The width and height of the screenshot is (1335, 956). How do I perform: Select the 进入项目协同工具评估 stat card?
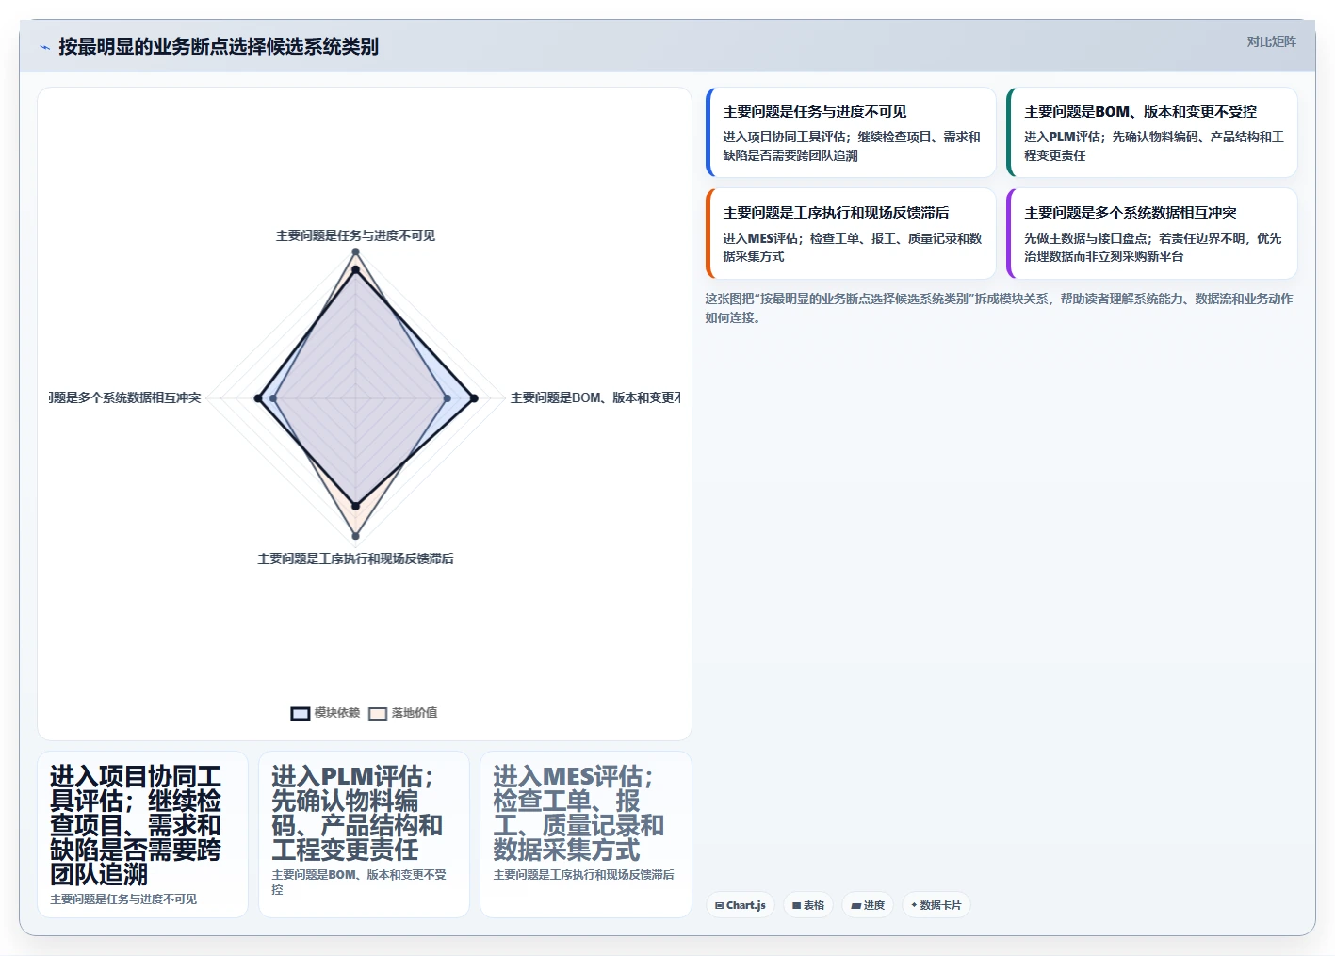(x=142, y=834)
